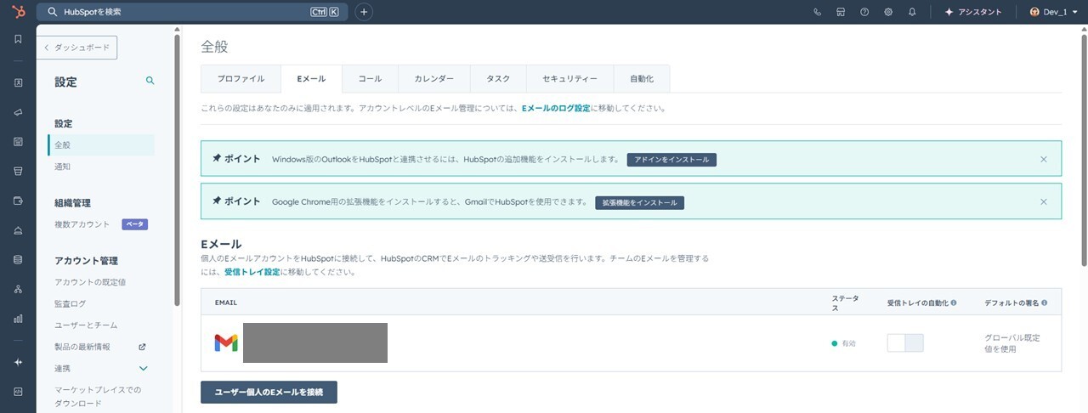Screen dimensions: 1088x413
Task: Click info icon beside デフォルトの署名
Action: (x=1044, y=303)
